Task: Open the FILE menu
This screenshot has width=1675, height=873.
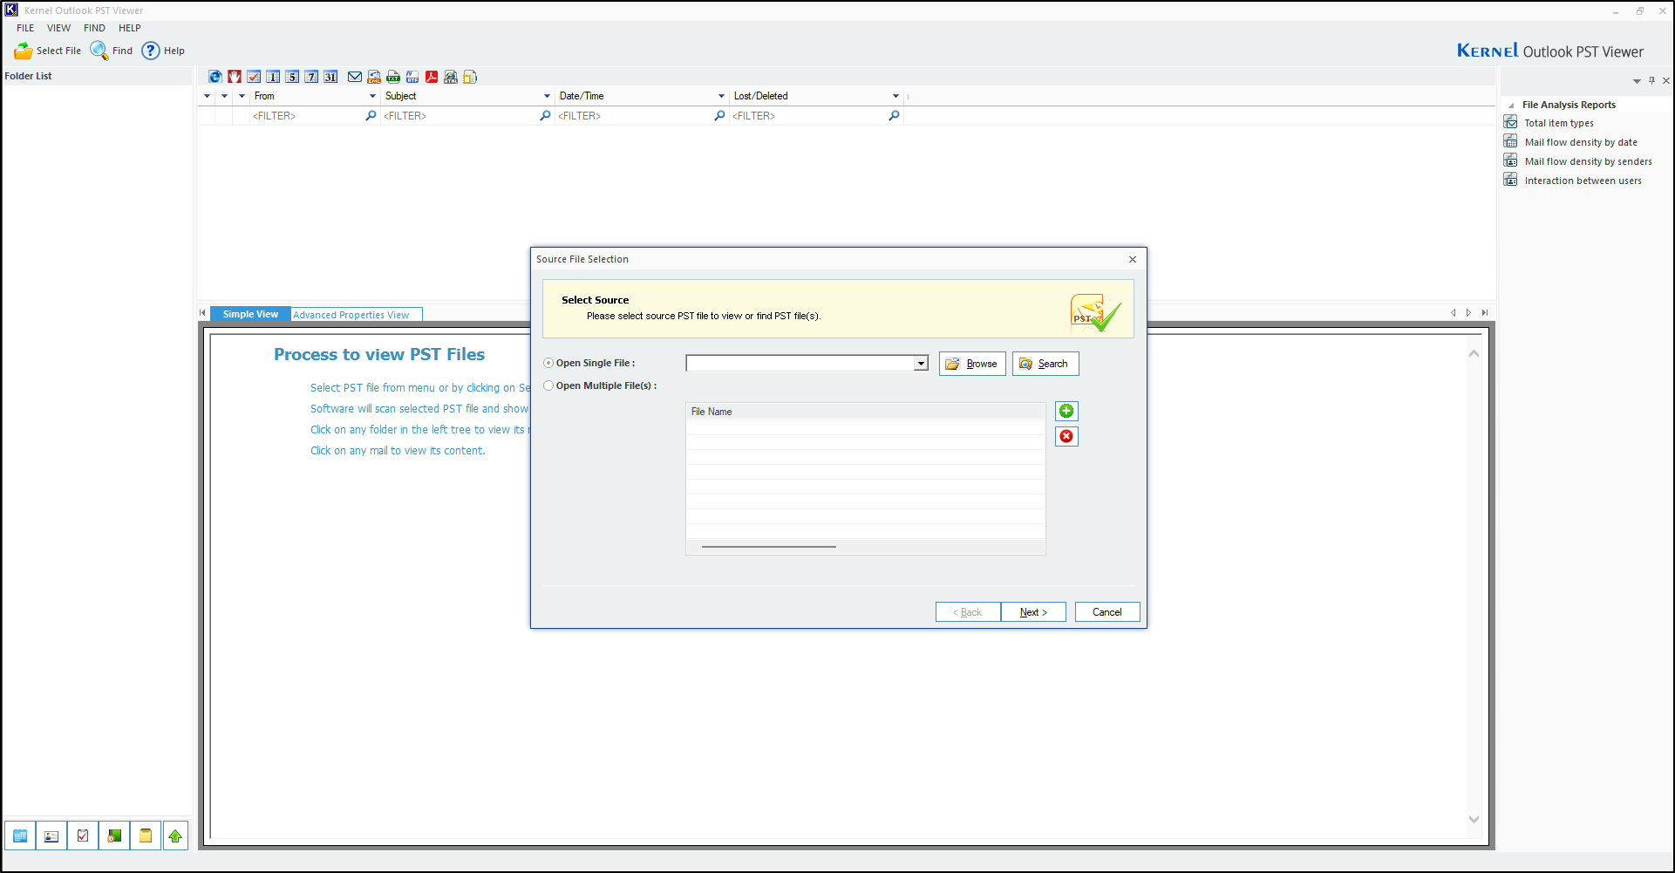Action: pyautogui.click(x=25, y=28)
